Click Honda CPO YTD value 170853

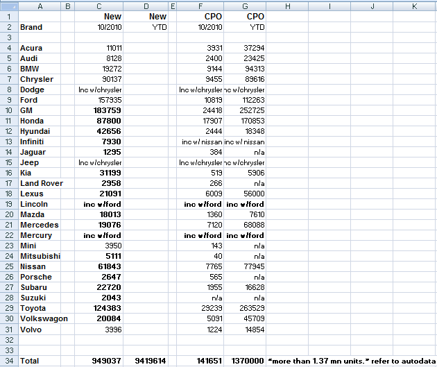pyautogui.click(x=245, y=121)
